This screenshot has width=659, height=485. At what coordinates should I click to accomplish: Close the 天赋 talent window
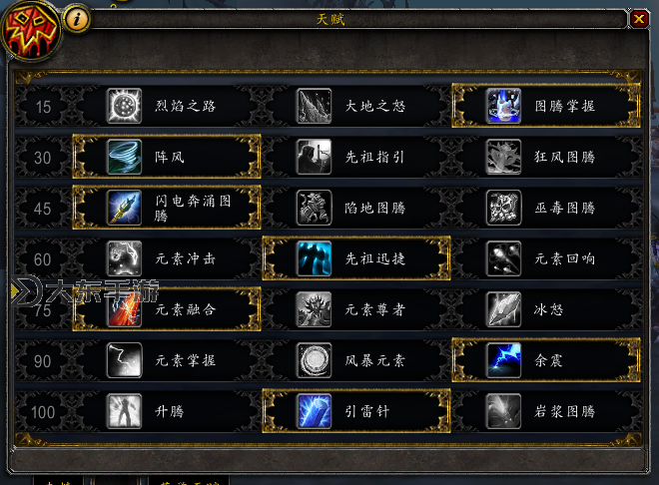pos(639,19)
